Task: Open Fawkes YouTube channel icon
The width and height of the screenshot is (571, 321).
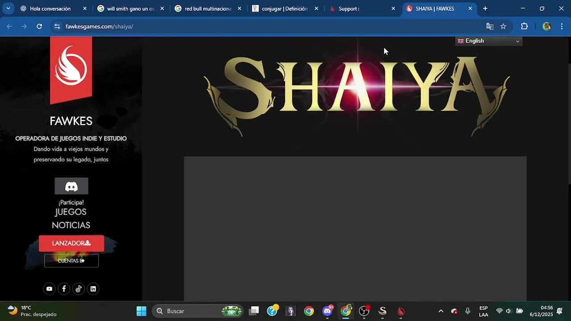Action: coord(49,289)
